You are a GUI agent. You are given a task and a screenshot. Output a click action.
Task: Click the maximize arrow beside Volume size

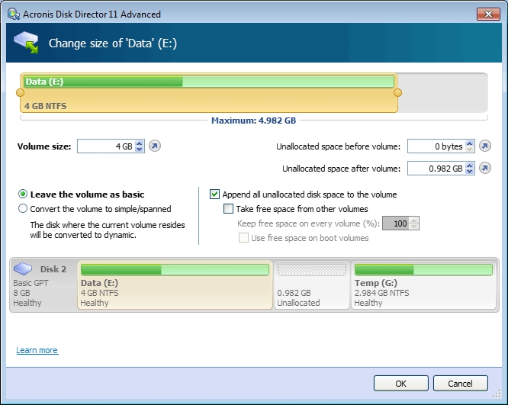click(155, 146)
